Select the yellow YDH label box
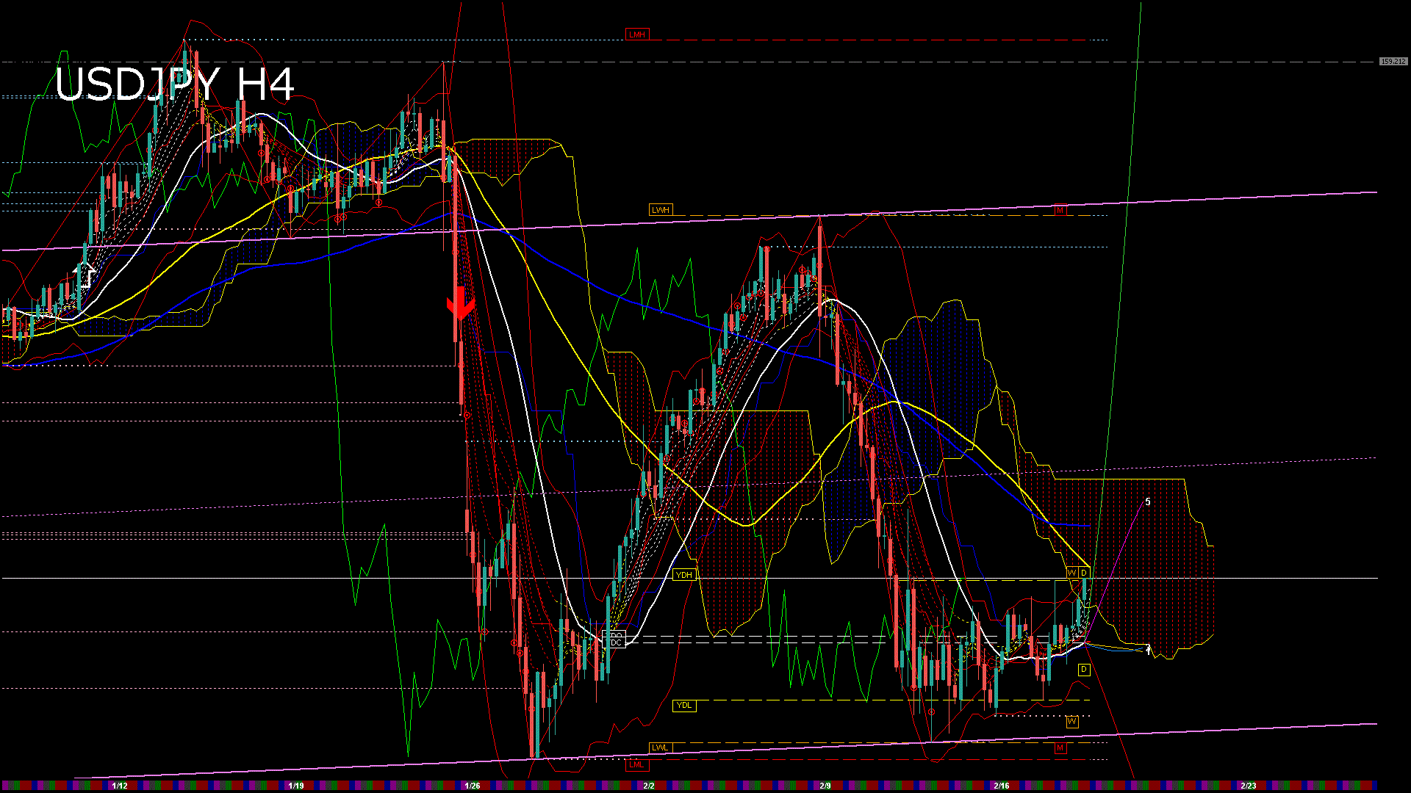This screenshot has width=1411, height=793. (683, 575)
